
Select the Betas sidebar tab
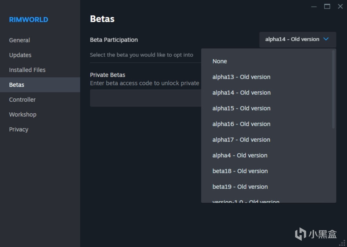point(40,85)
